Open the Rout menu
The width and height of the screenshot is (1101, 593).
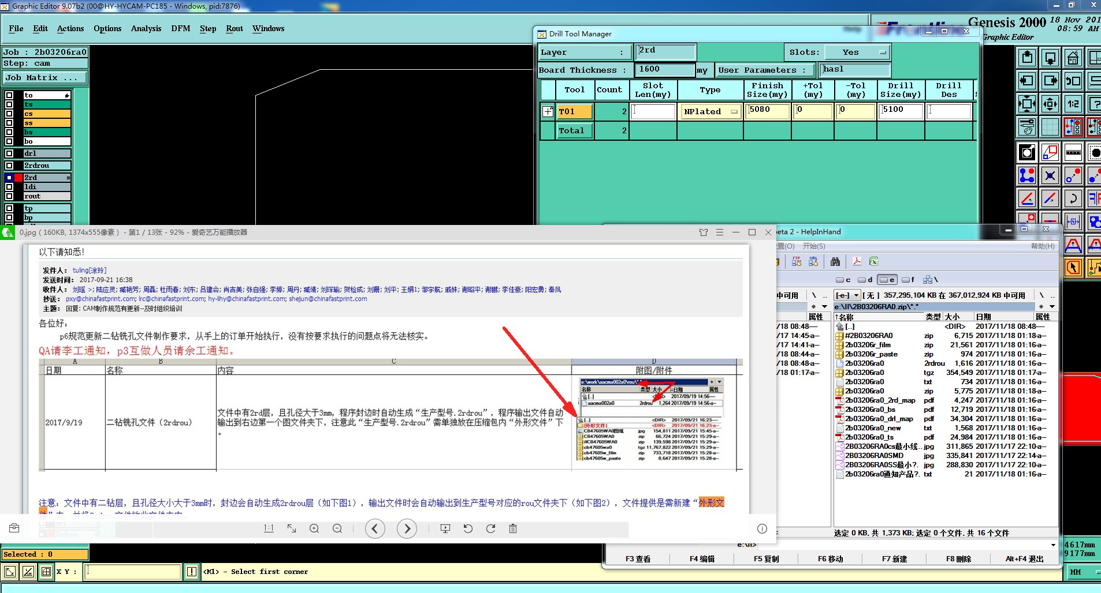click(x=235, y=28)
